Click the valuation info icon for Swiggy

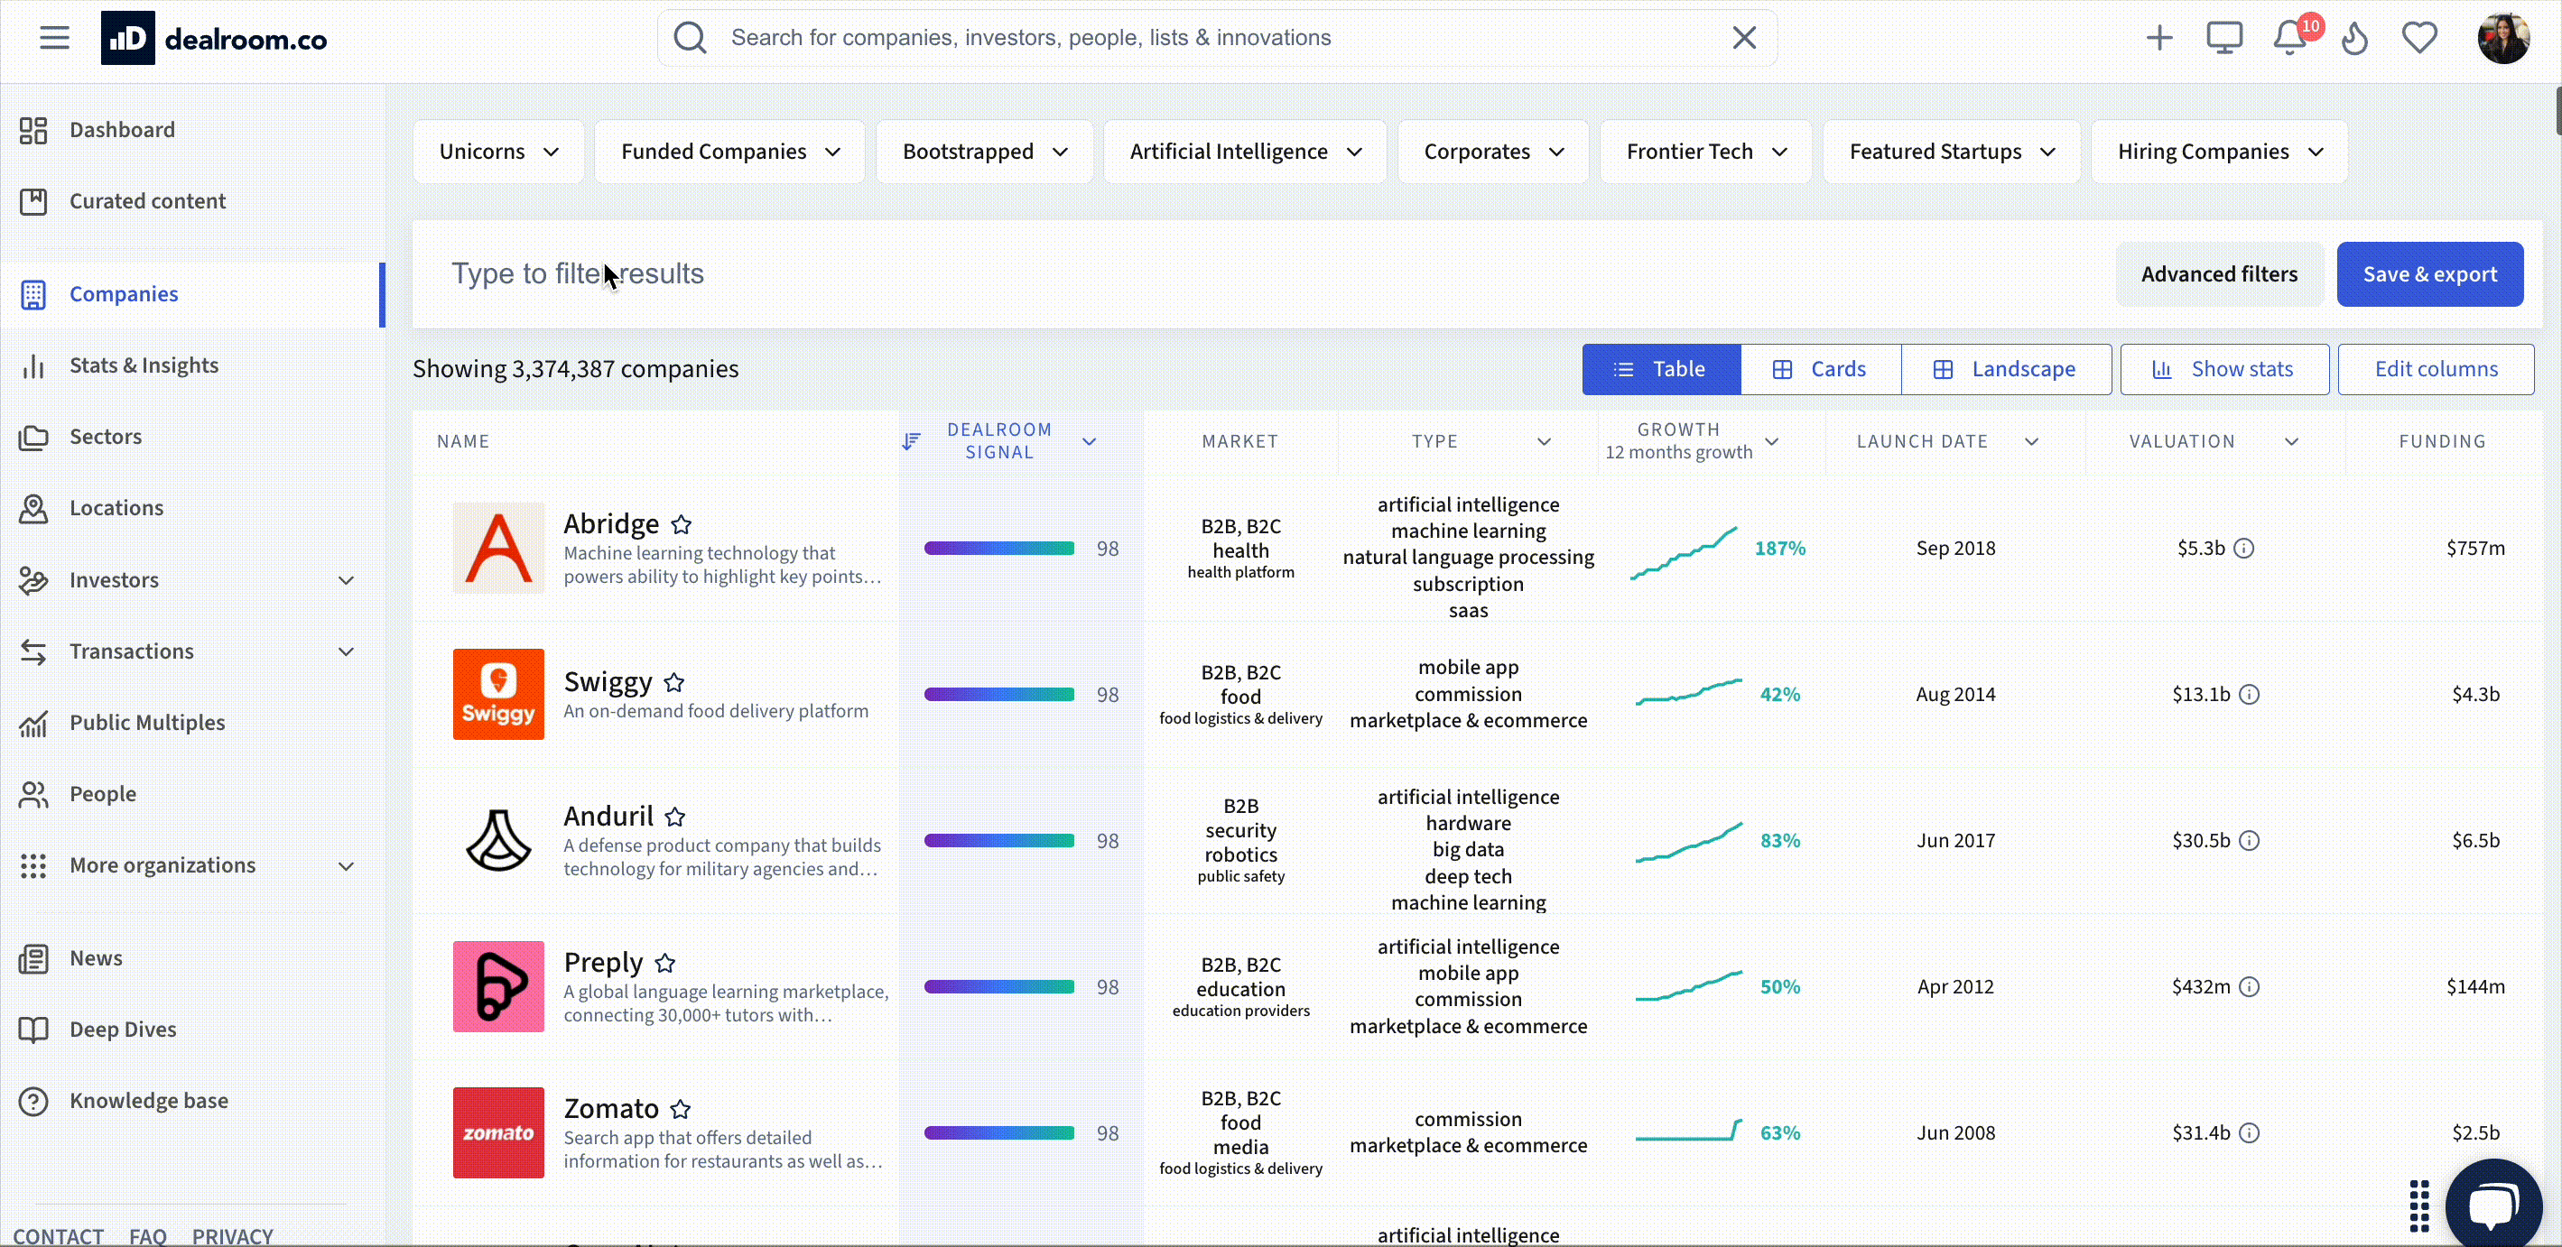pyautogui.click(x=2250, y=694)
